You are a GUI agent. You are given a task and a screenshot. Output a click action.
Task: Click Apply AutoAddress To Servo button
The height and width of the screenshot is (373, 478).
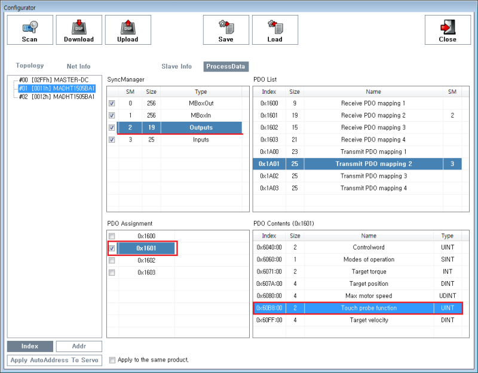pyautogui.click(x=54, y=360)
